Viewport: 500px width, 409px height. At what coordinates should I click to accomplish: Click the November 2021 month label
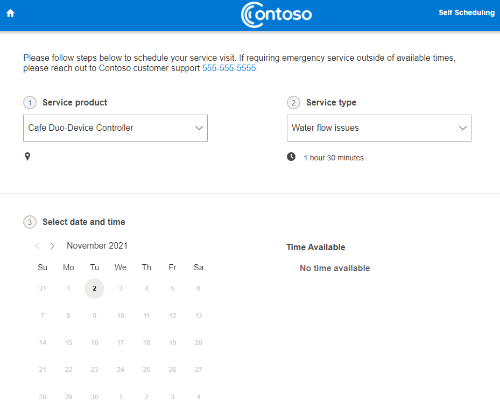point(97,246)
